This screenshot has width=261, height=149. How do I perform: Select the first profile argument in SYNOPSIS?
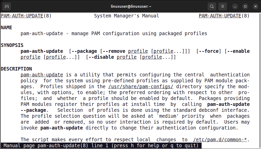(x=138, y=51)
